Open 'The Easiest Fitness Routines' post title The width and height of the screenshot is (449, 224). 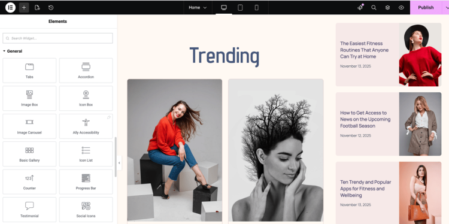(x=365, y=50)
